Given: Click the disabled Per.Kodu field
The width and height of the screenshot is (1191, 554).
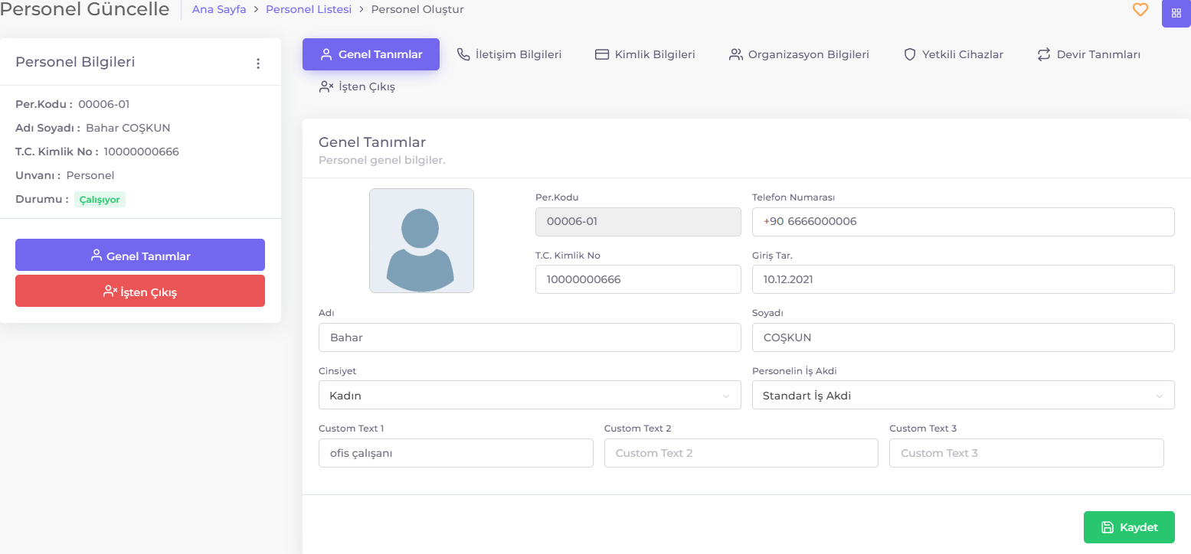Looking at the screenshot, I should click(638, 222).
